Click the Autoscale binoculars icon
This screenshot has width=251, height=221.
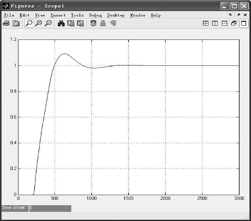point(61,23)
